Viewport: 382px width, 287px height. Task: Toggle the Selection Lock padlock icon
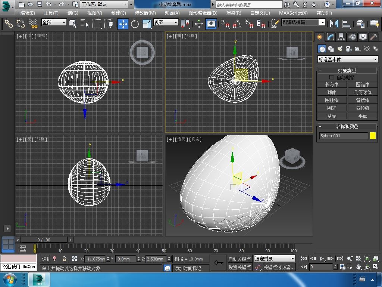pos(64,259)
